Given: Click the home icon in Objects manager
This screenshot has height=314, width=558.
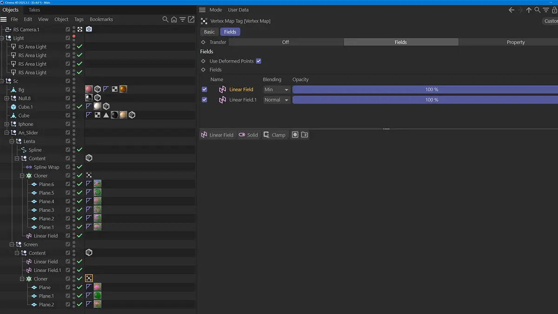Looking at the screenshot, I should pos(174,20).
